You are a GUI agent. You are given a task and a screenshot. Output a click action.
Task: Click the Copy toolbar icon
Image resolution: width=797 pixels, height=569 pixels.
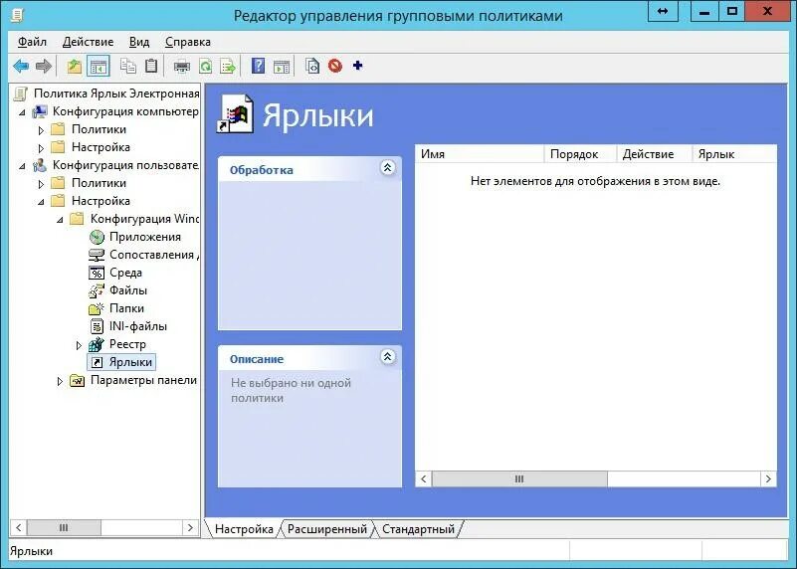click(128, 66)
